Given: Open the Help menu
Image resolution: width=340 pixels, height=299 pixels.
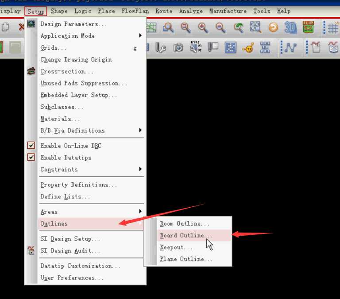Looking at the screenshot, I should [x=284, y=11].
